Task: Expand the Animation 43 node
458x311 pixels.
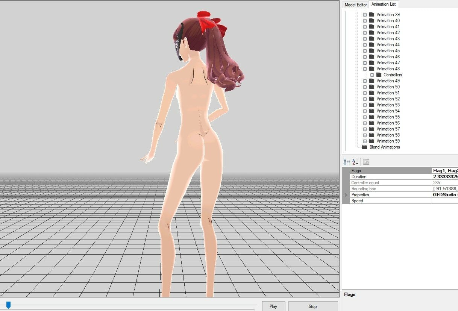Action: [365, 39]
